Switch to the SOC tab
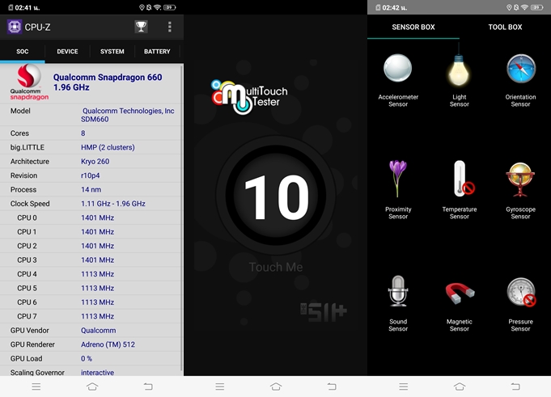This screenshot has width=551, height=397. click(22, 52)
